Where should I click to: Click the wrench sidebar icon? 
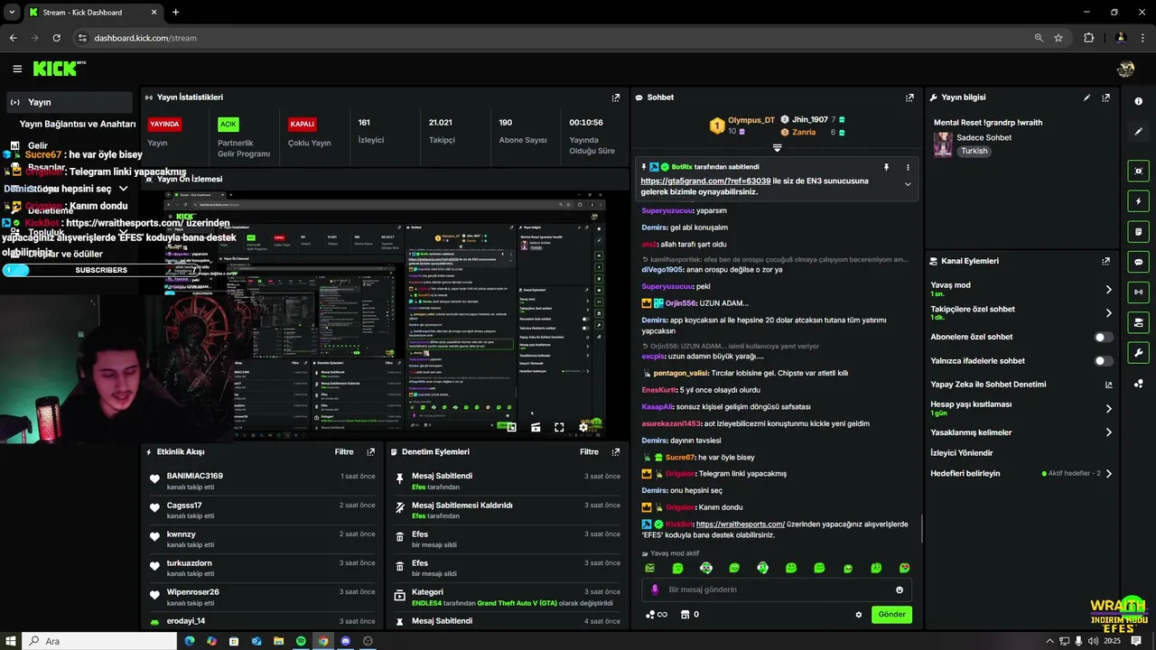[x=1139, y=353]
